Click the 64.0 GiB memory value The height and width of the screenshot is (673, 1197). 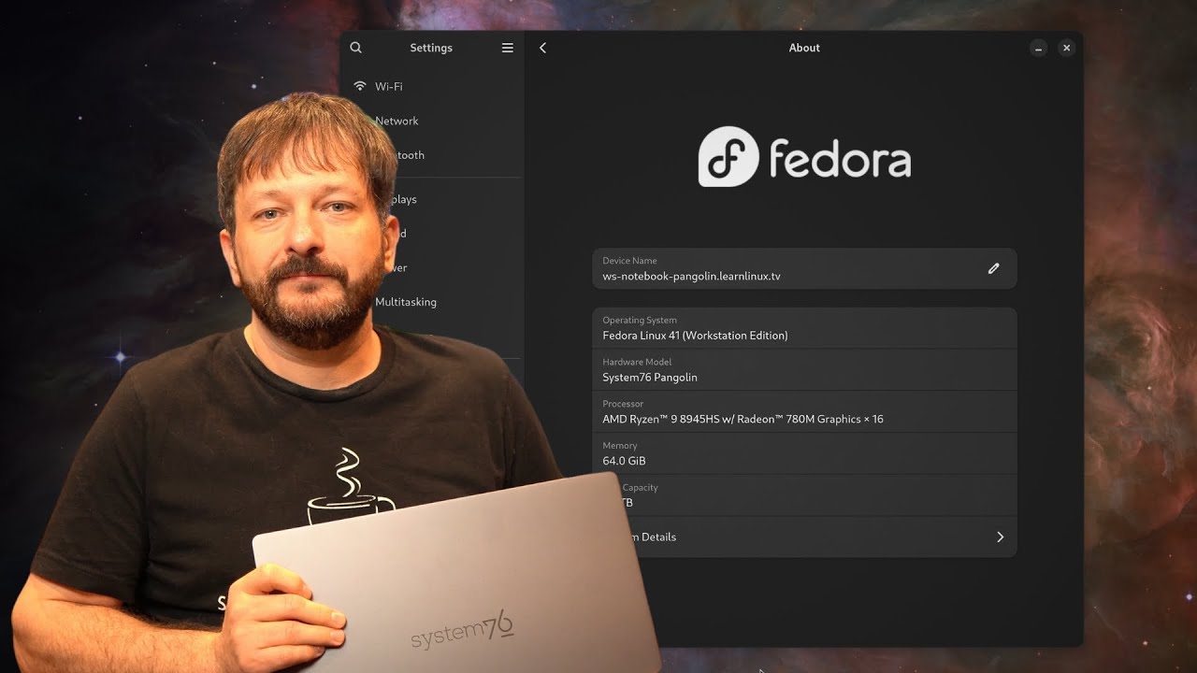point(624,461)
